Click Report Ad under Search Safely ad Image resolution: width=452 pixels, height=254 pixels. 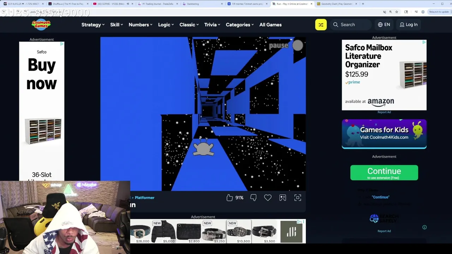point(384,231)
